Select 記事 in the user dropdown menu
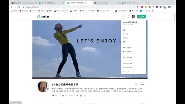185x104 pixels. click(124, 30)
